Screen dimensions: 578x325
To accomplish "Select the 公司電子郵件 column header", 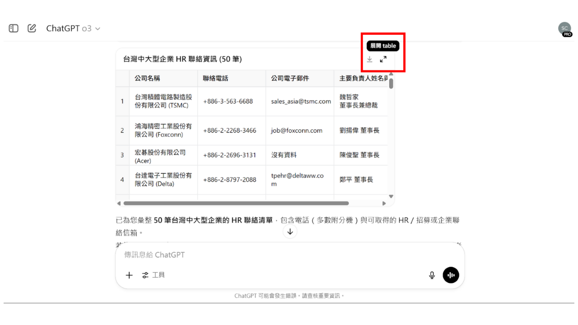I will click(300, 78).
